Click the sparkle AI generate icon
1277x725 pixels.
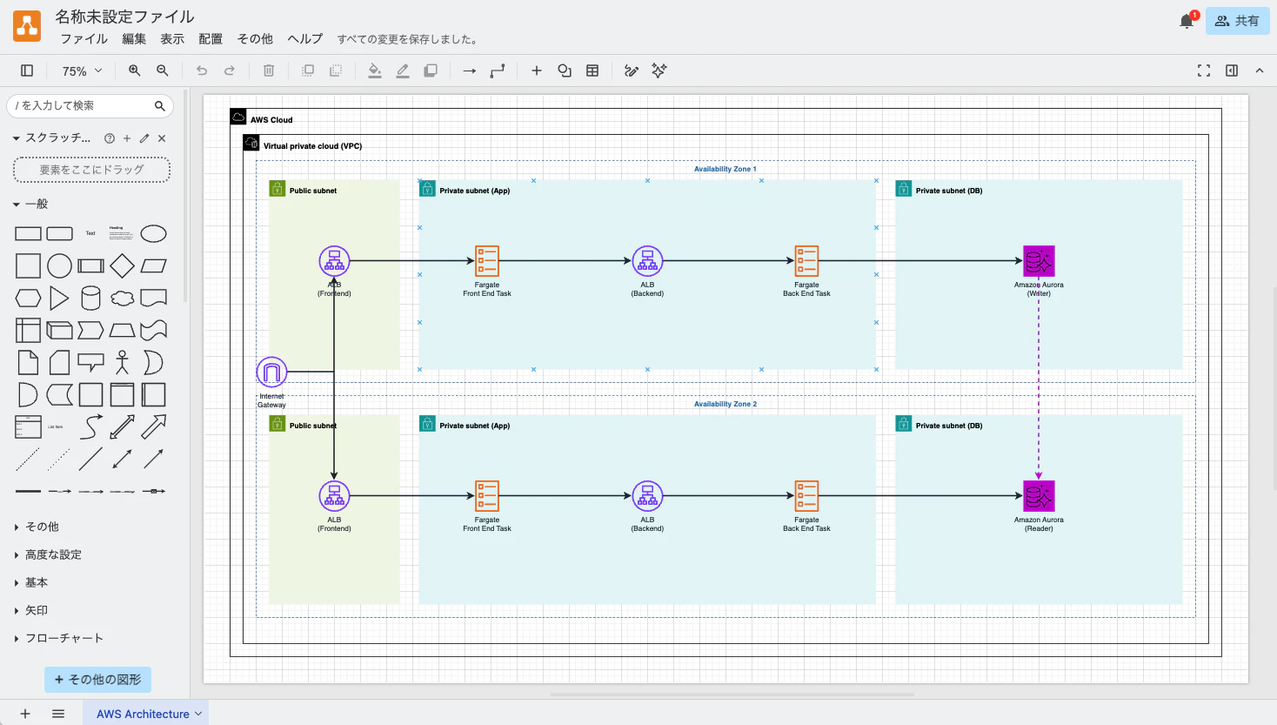coord(659,70)
